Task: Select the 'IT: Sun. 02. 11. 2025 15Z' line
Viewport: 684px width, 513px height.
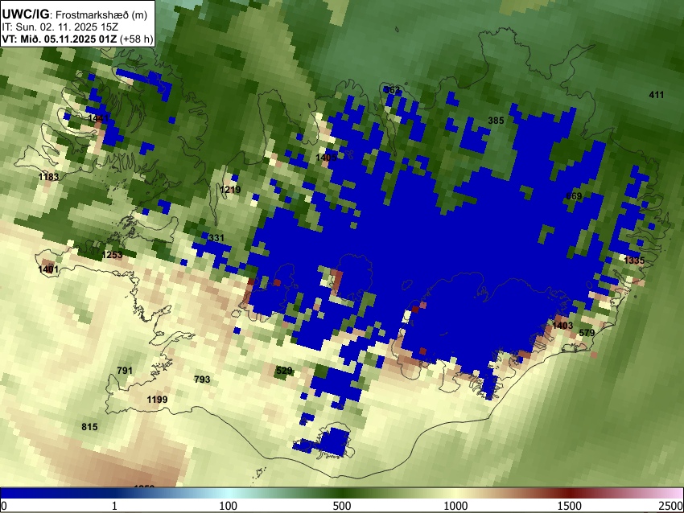Action: 60,27
